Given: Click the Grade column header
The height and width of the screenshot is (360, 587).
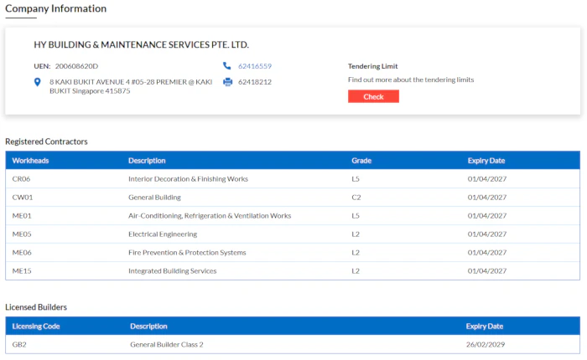Looking at the screenshot, I should 361,161.
